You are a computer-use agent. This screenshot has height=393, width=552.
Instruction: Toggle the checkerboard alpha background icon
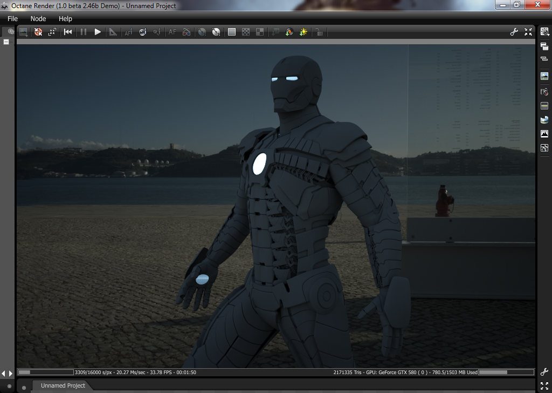click(246, 32)
